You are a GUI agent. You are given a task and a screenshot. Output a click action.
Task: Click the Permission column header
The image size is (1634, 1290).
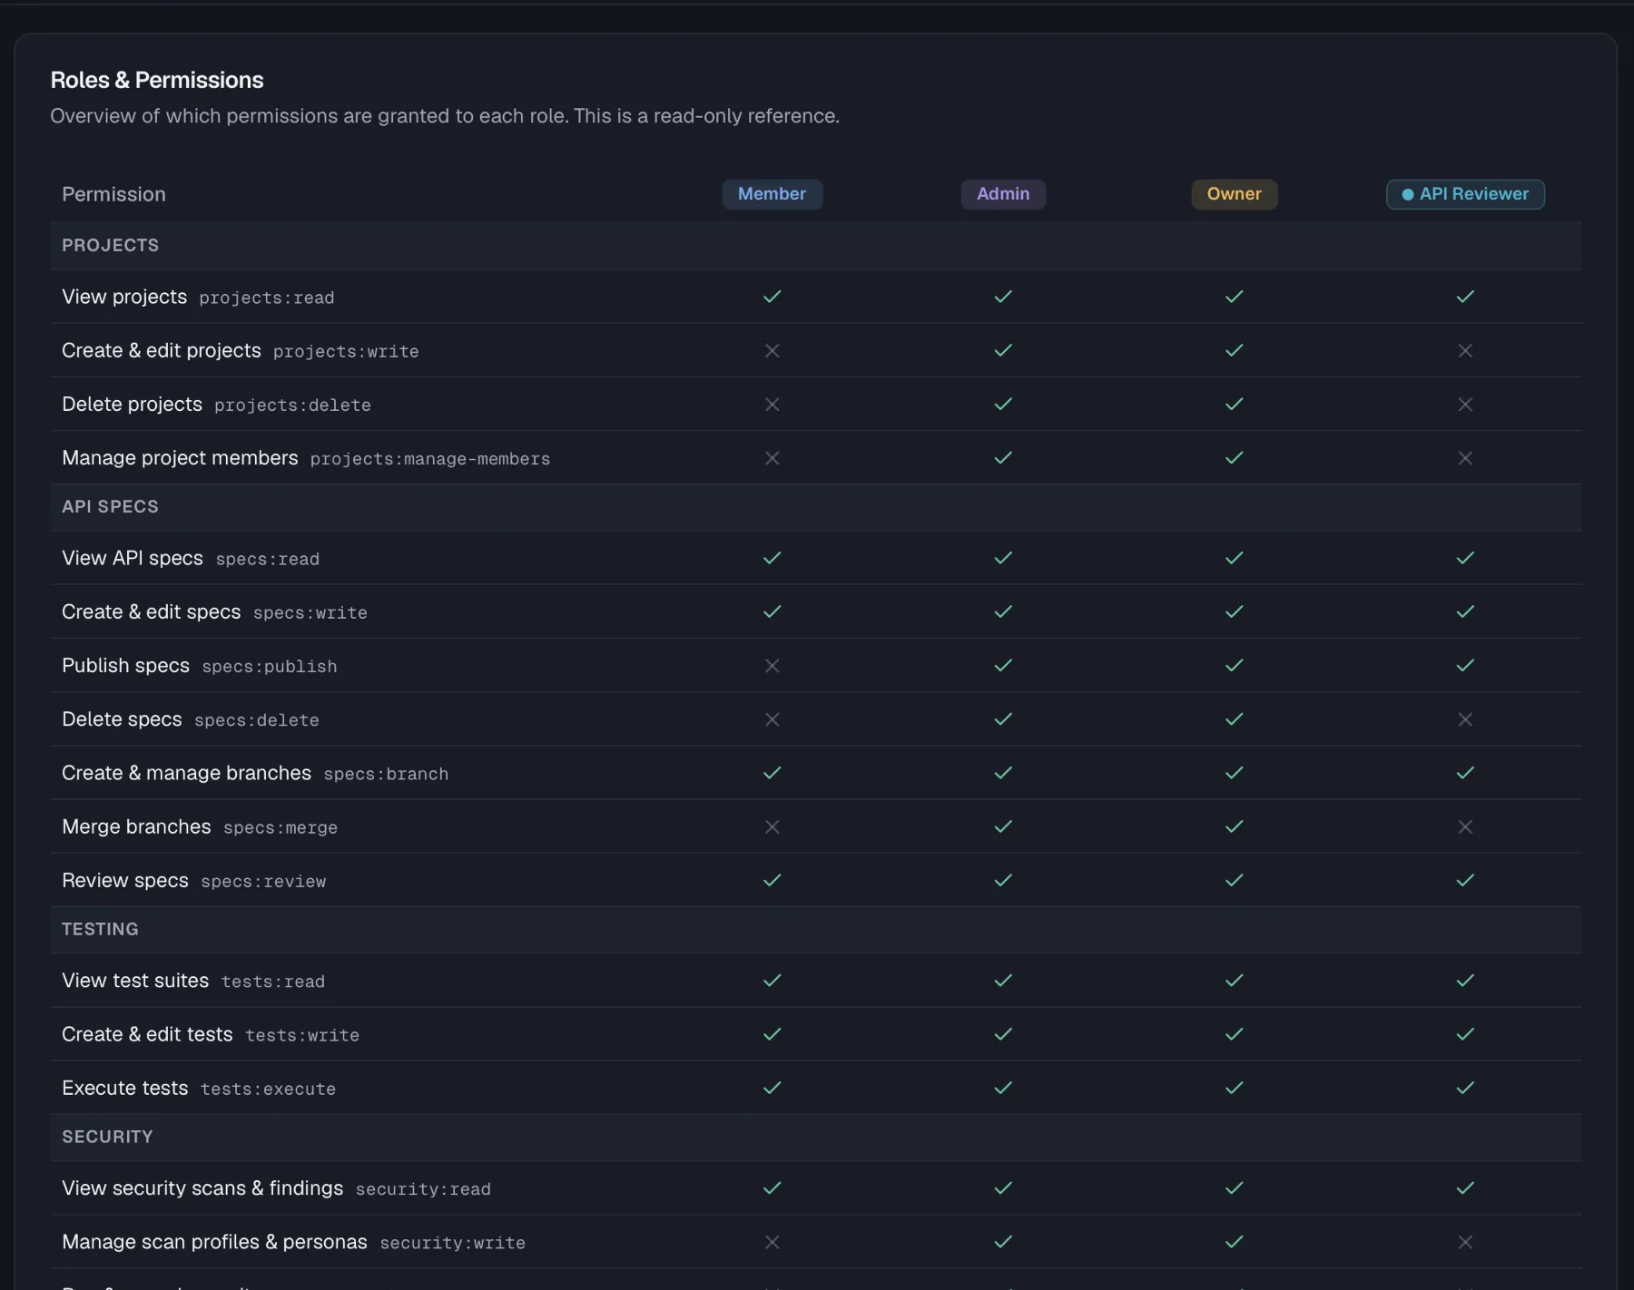point(113,194)
